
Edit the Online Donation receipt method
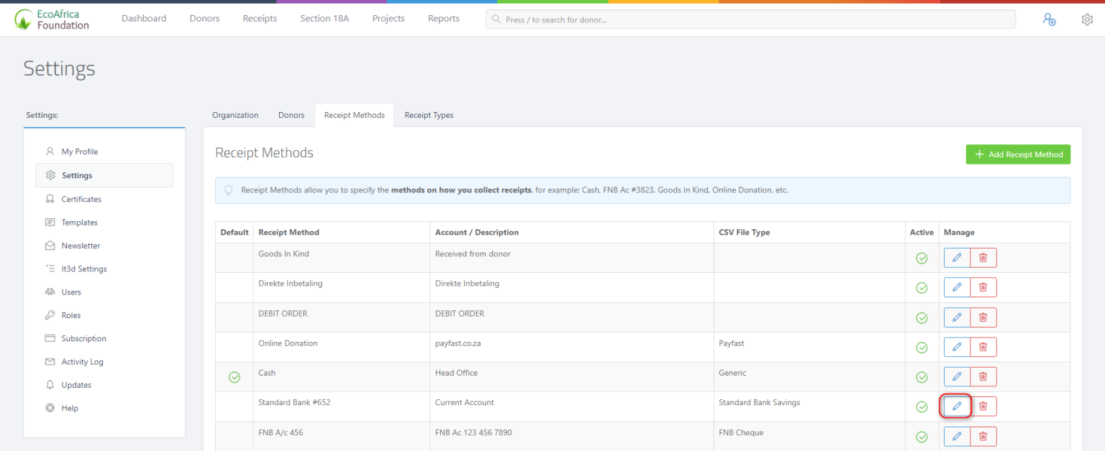coord(956,347)
